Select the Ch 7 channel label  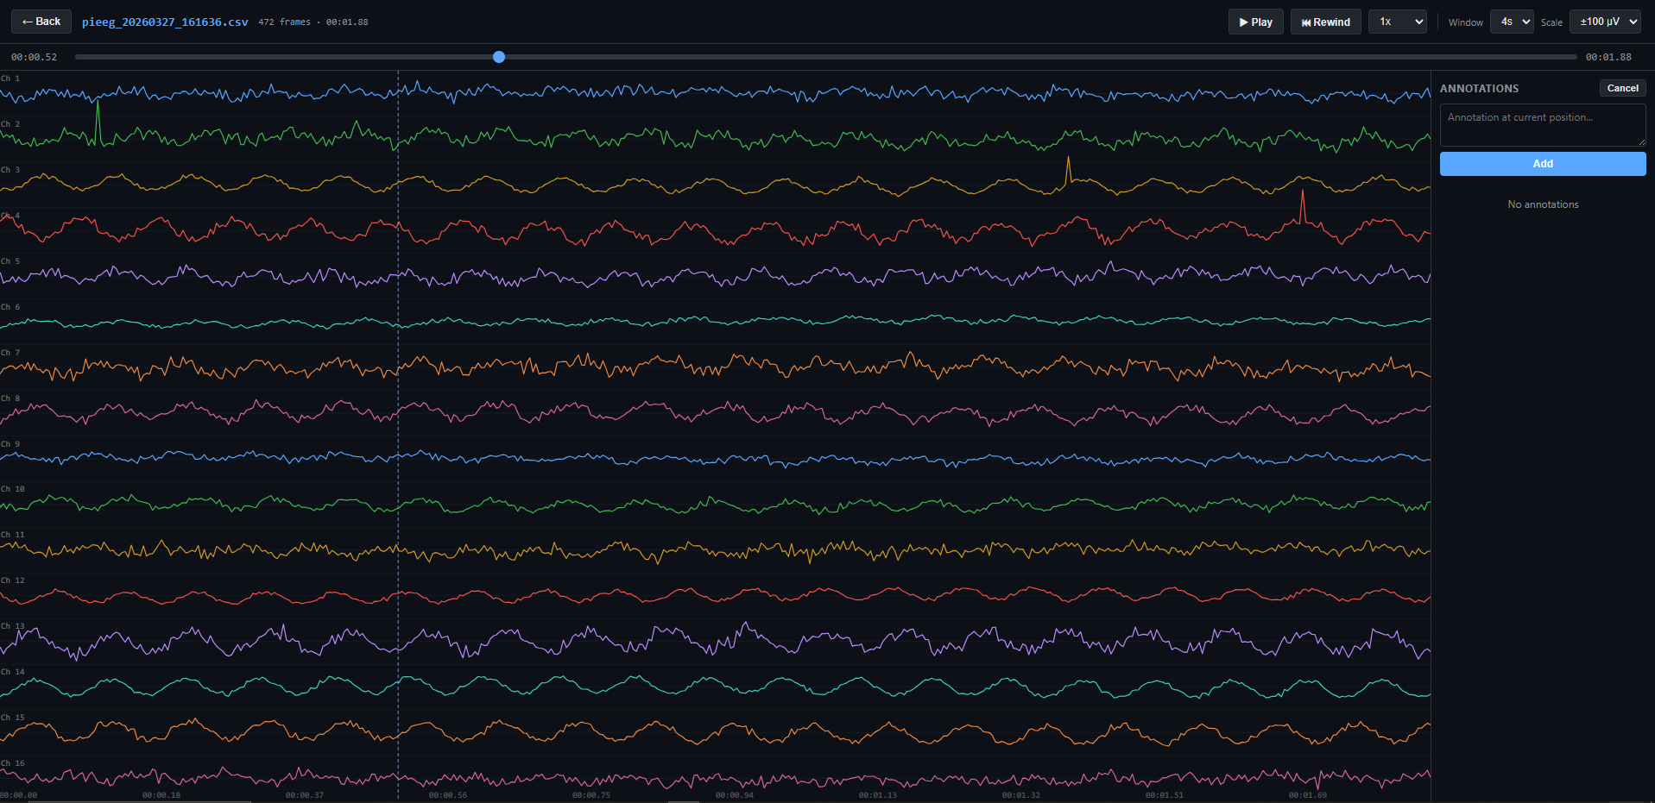tap(10, 353)
